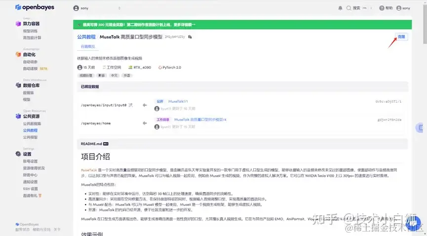Click the 设置 gear icon

tap(18, 154)
